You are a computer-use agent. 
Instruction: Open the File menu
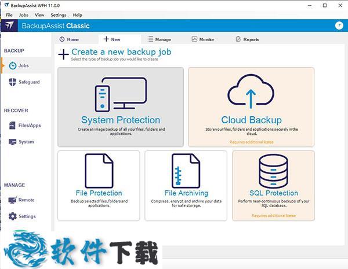tap(9, 15)
